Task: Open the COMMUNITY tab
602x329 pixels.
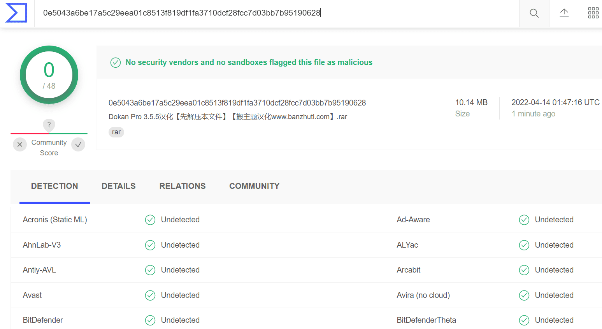Action: coord(254,186)
